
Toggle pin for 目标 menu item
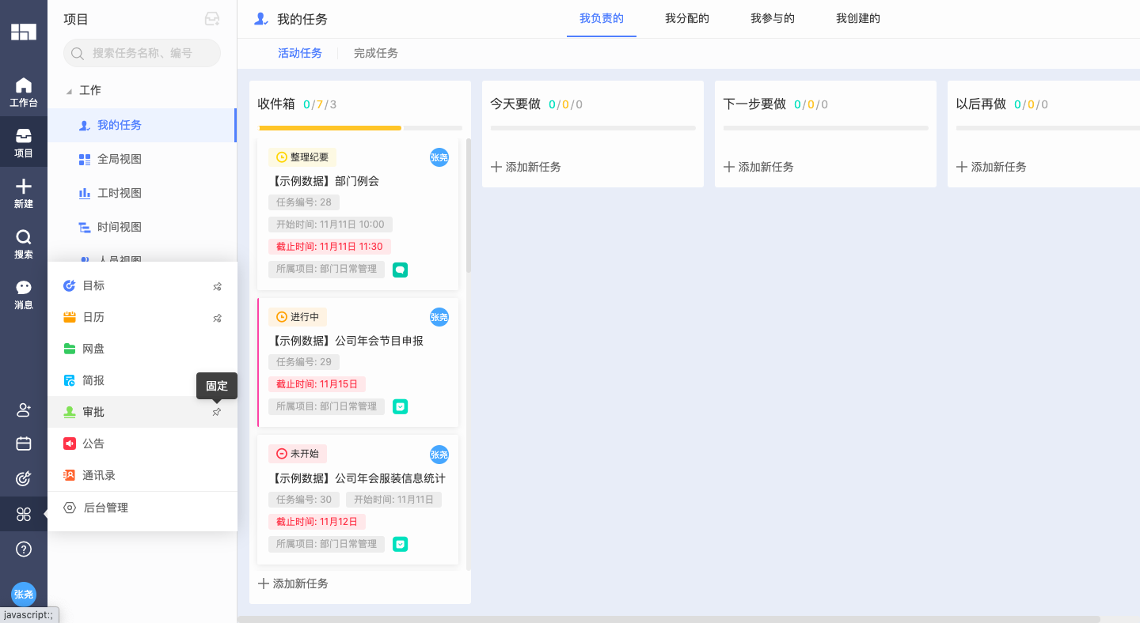[x=217, y=286]
